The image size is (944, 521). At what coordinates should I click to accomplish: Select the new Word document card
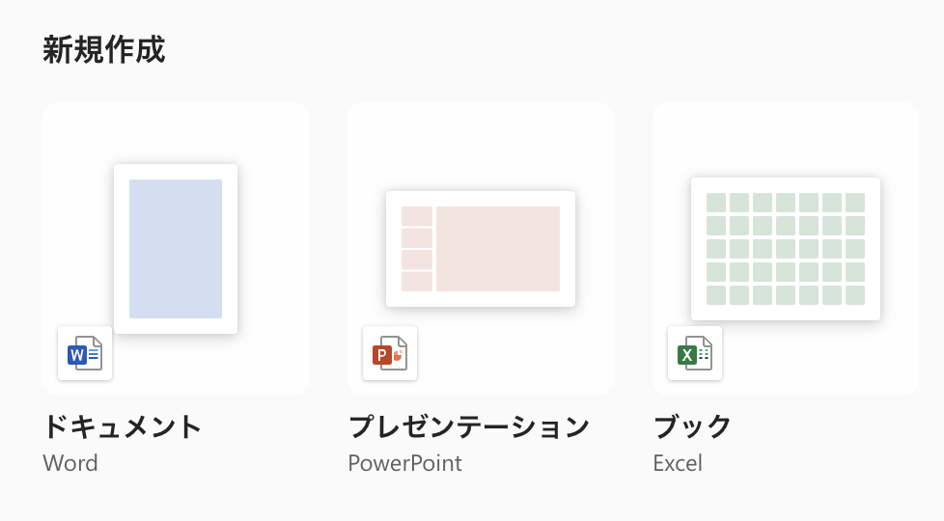(x=176, y=249)
